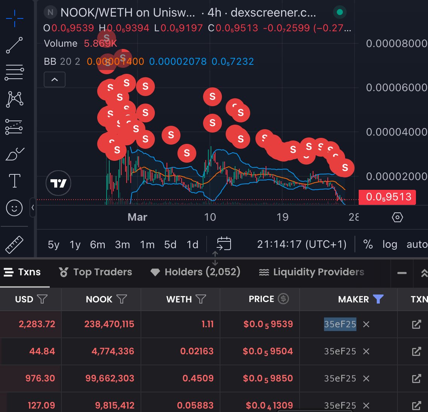Remove maker filter in 976.30 row

[x=366, y=378]
